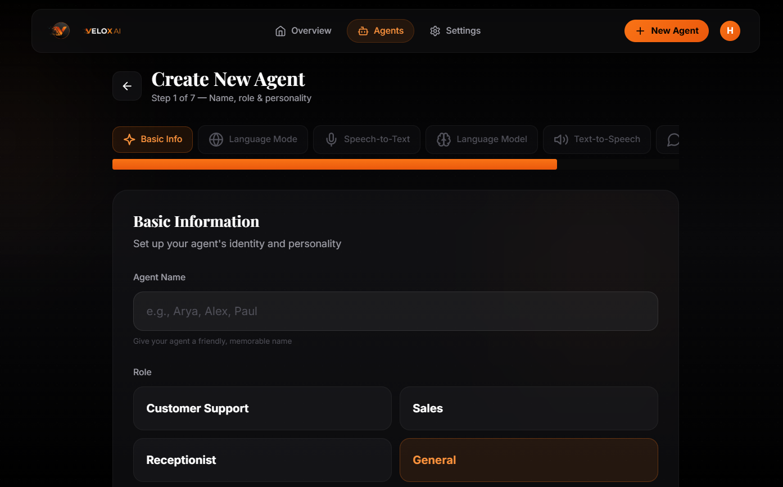Click the VELOX AI wordmark

click(102, 31)
